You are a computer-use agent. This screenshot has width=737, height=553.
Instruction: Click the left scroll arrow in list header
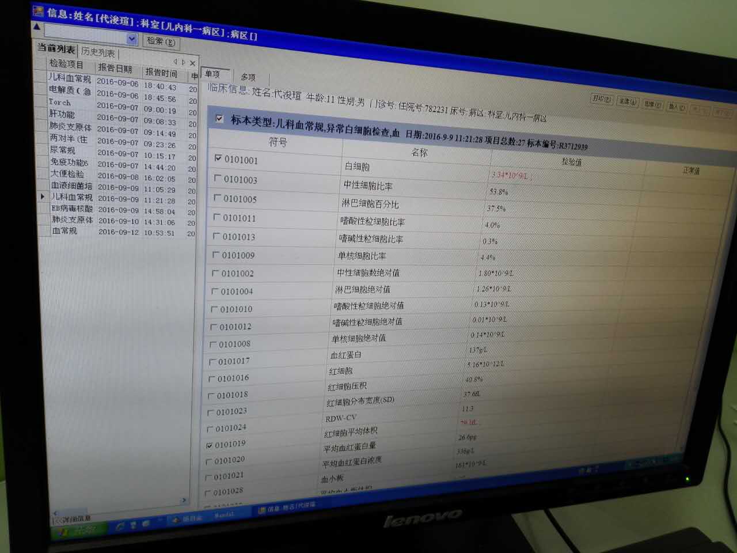pos(175,61)
